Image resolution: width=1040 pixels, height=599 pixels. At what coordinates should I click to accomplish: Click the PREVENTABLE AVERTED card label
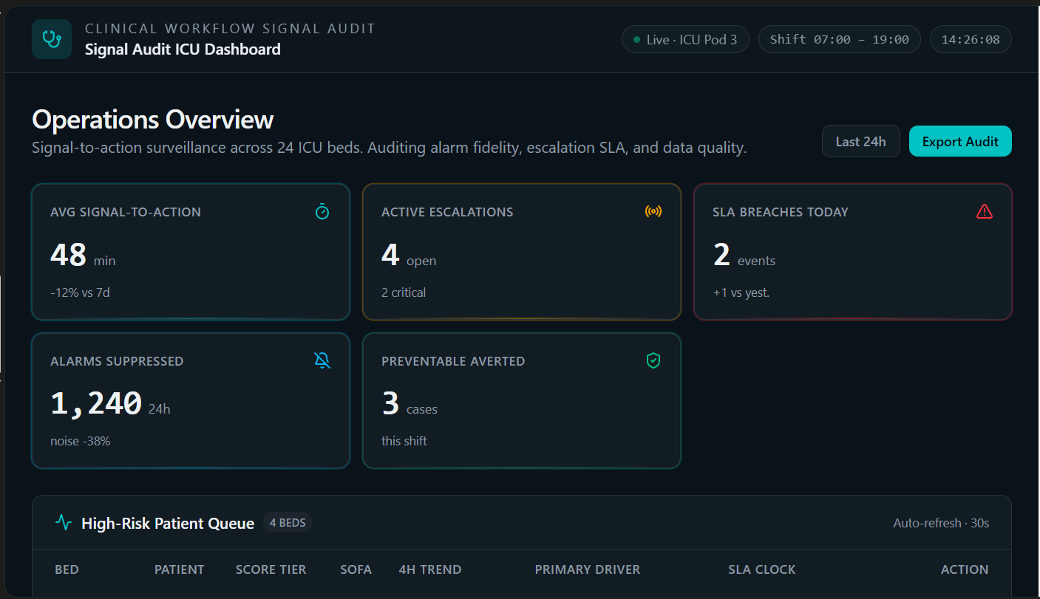(x=453, y=361)
